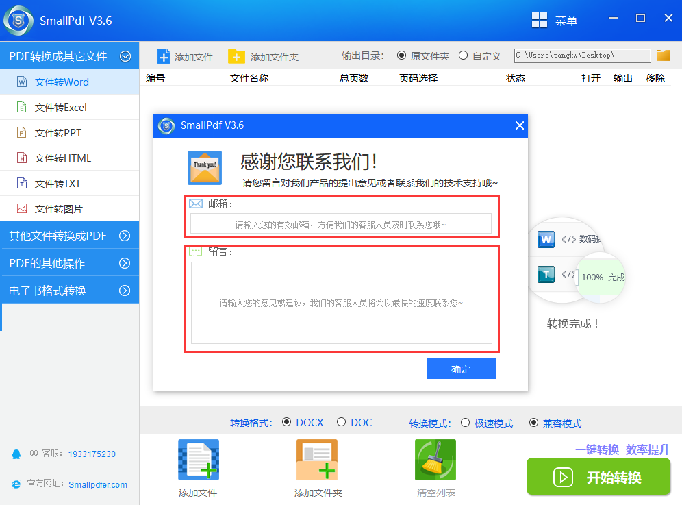The image size is (682, 505).
Task: Click the large 添加文件 icon at bottom
Action: pyautogui.click(x=199, y=460)
